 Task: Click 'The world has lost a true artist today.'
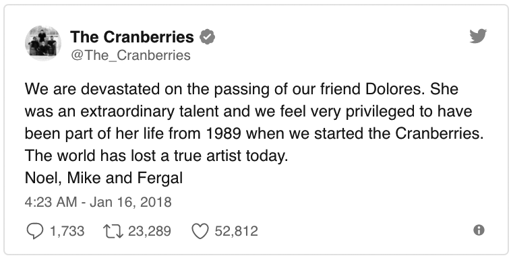157,156
